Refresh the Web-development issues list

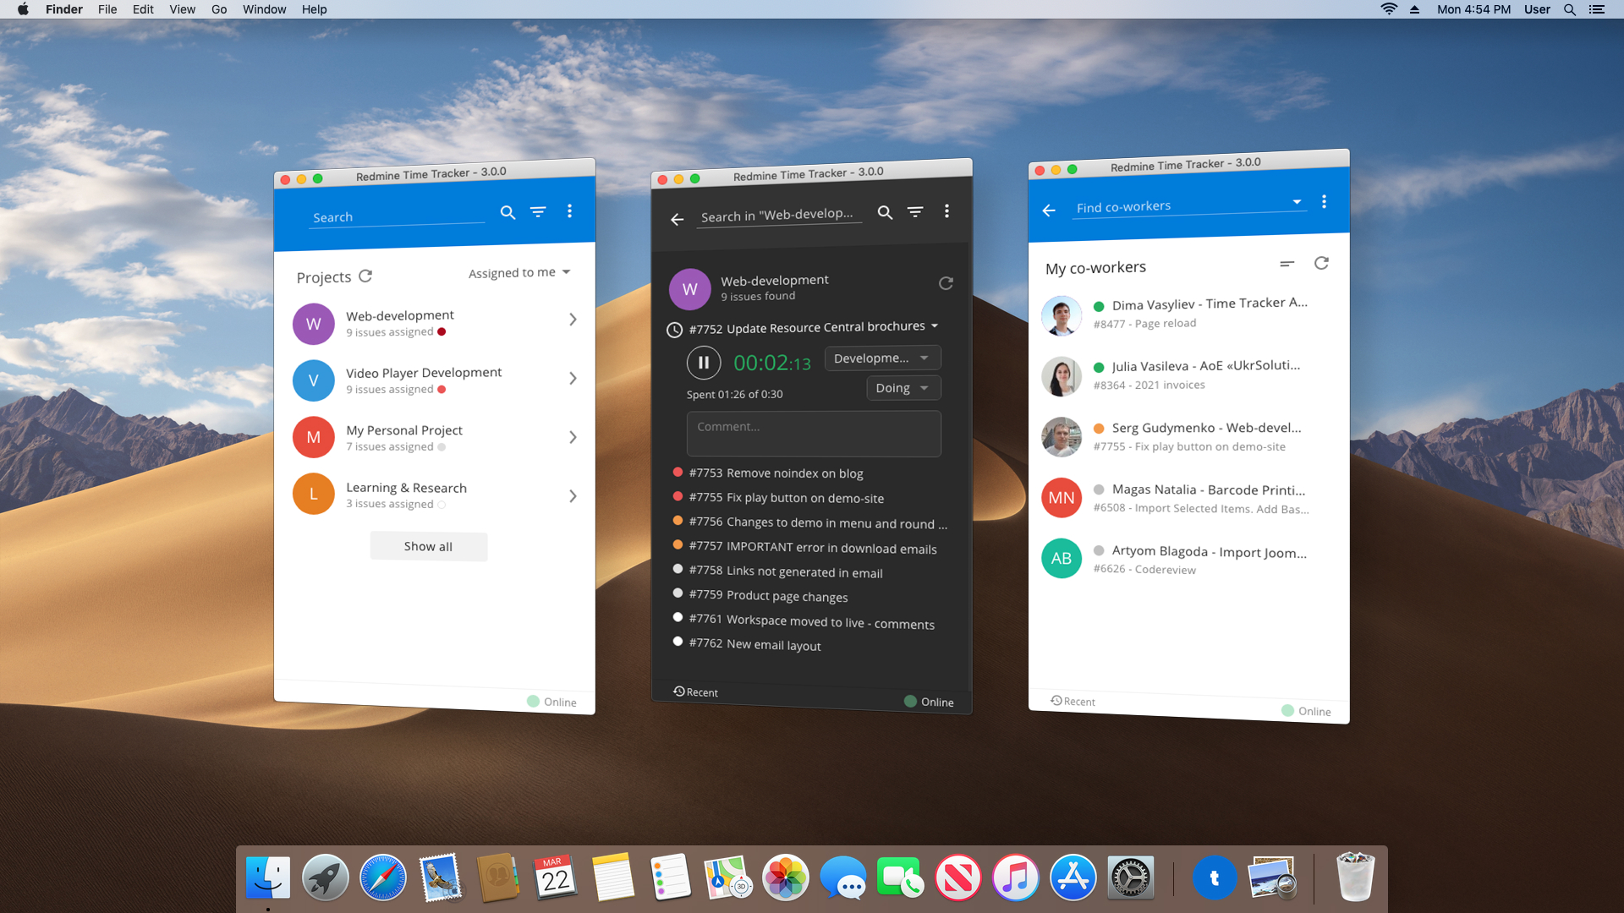pos(946,283)
